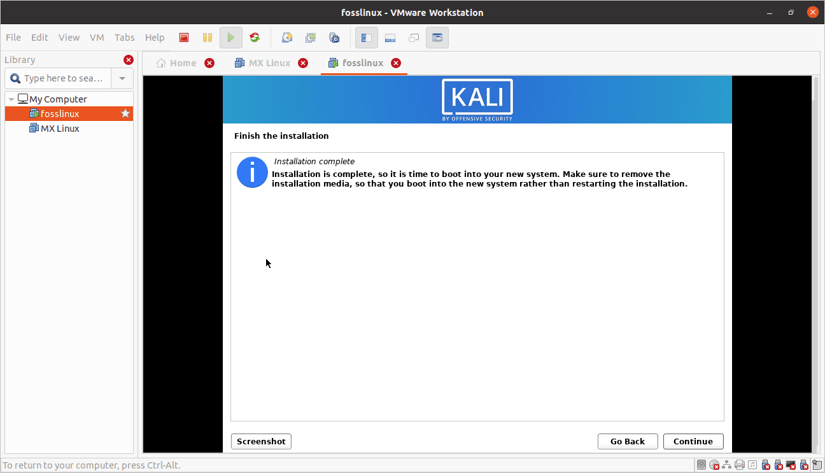Click the hard disk status bar icon
The image size is (825, 473).
pos(702,465)
